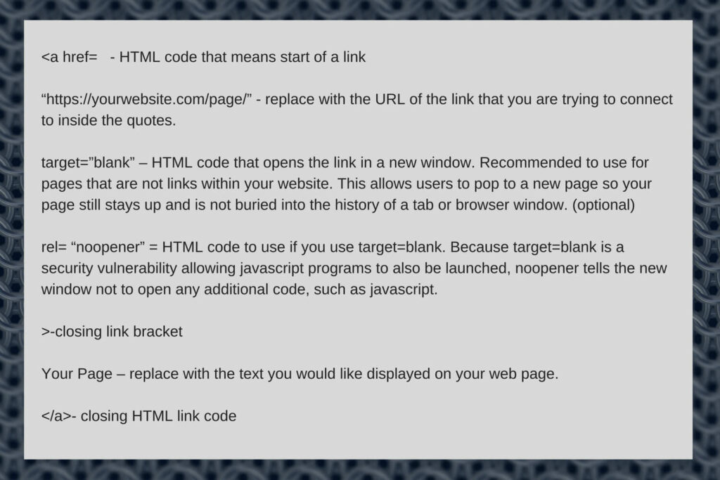
Task: Click the target="blank" code text
Action: click(x=88, y=163)
